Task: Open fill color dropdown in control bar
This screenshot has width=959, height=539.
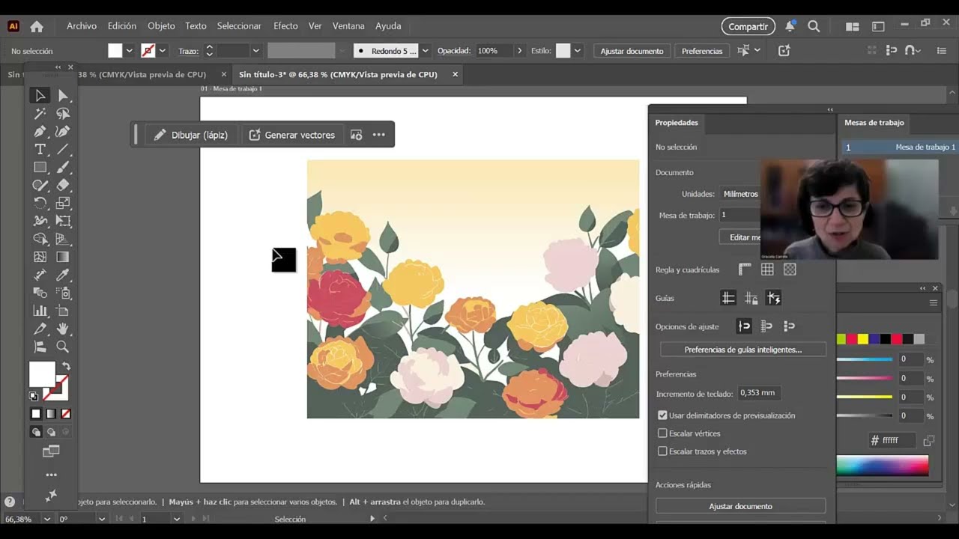Action: pos(129,51)
